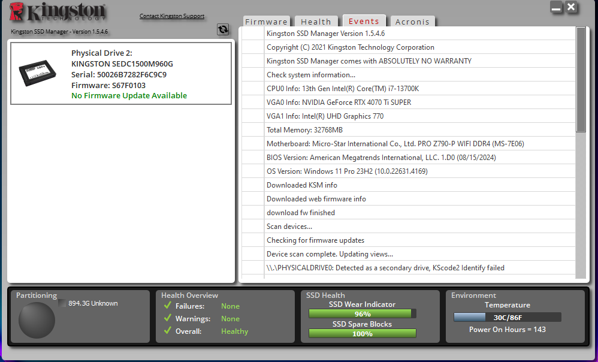Click the green checkmark beside Failures

coord(168,306)
